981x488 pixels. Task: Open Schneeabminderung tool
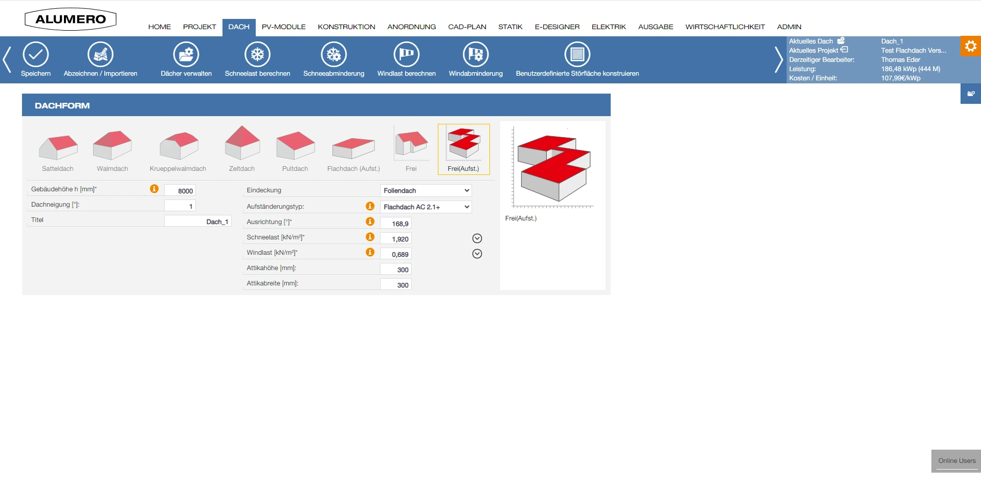point(333,55)
